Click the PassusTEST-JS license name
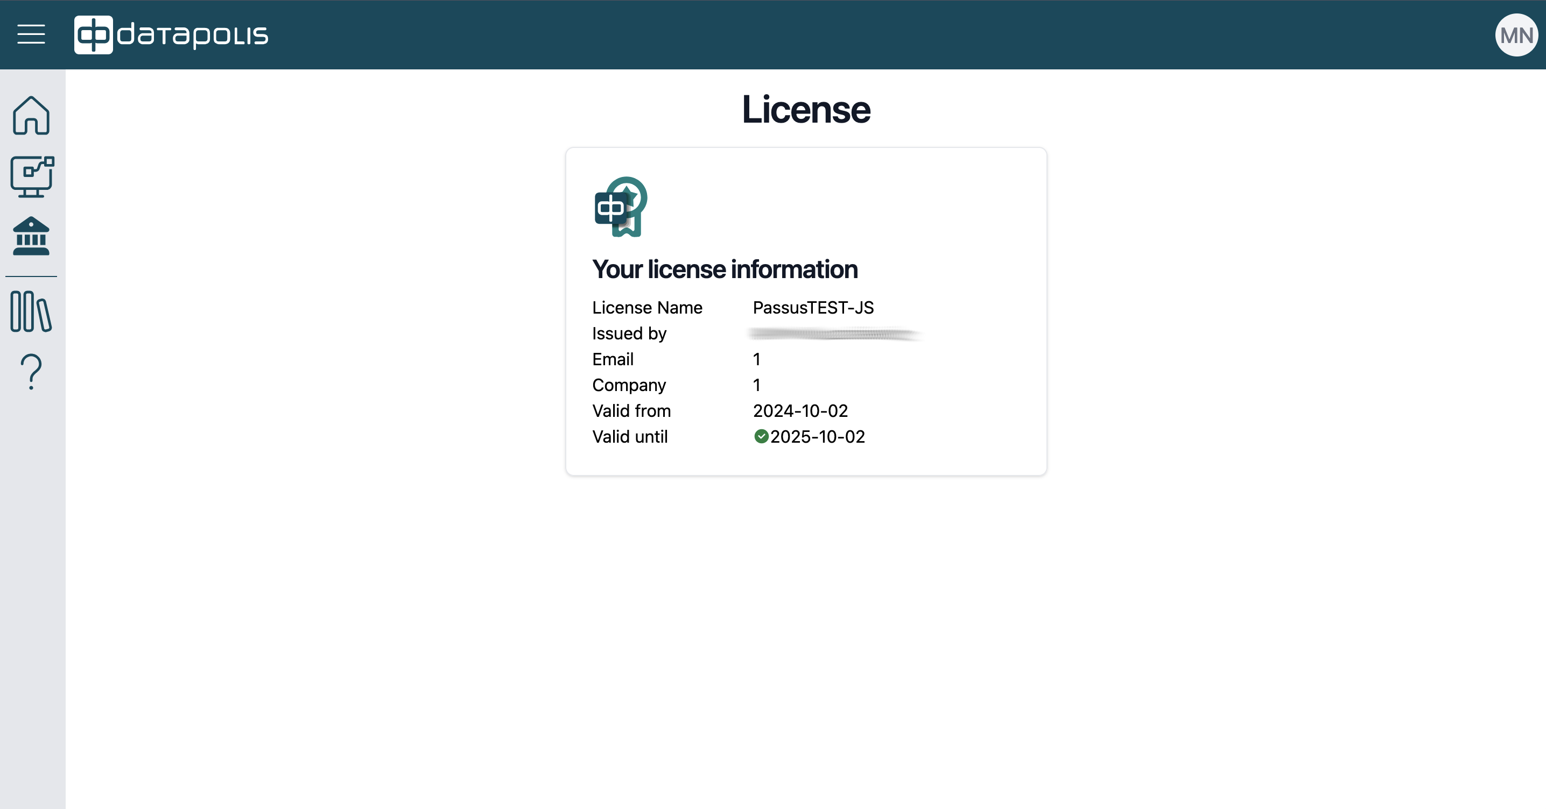 click(x=813, y=308)
